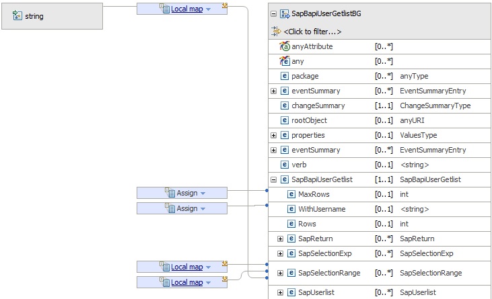Click the icon in the MaxRows Assign transform
This screenshot has width=492, height=299.
[x=170, y=193]
